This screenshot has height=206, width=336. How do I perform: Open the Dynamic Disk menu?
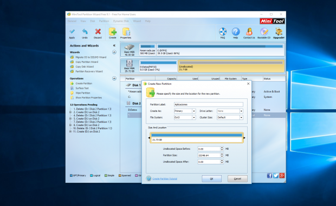pos(121,21)
